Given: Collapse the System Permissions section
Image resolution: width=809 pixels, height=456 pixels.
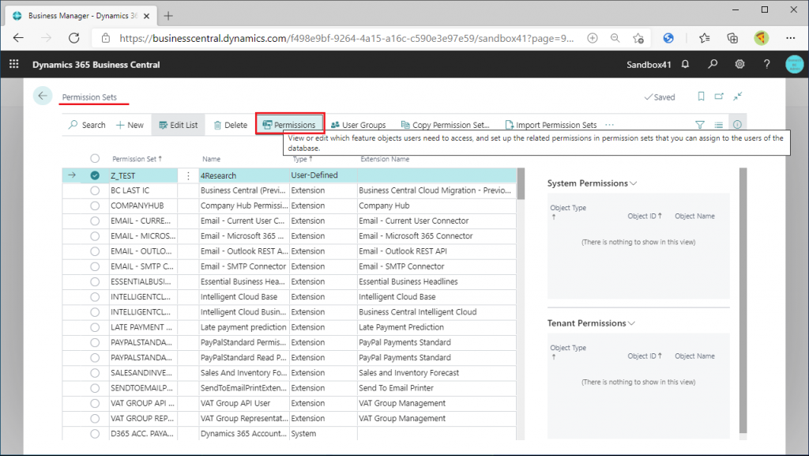Looking at the screenshot, I should (592, 183).
